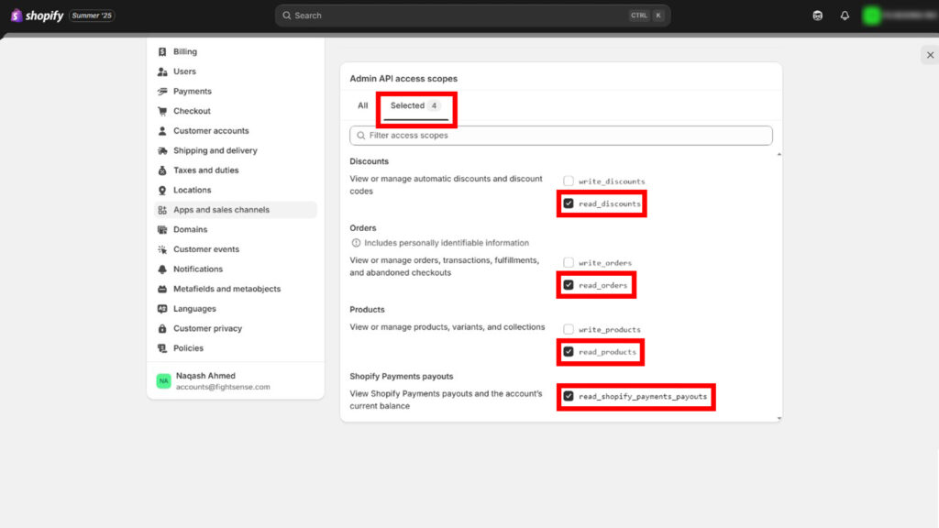
Task: Open Notifications settings
Action: (x=198, y=269)
